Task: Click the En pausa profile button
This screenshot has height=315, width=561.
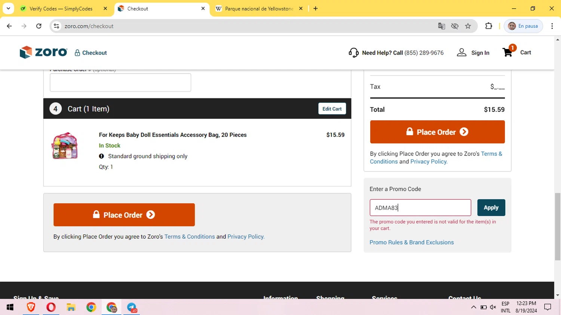Action: pyautogui.click(x=523, y=26)
